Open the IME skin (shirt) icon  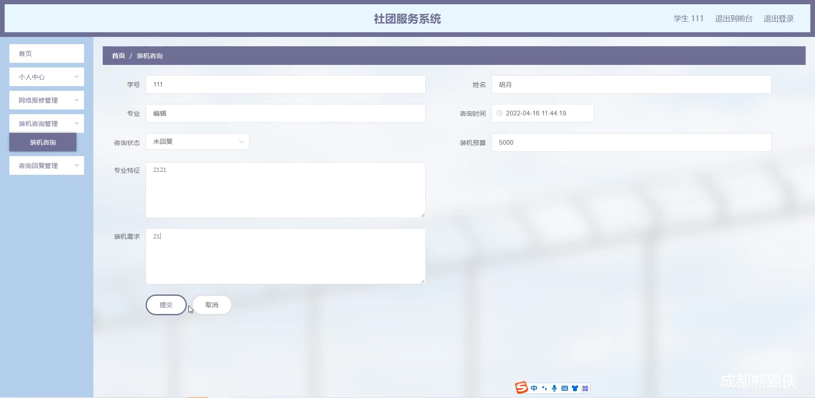[x=575, y=388]
